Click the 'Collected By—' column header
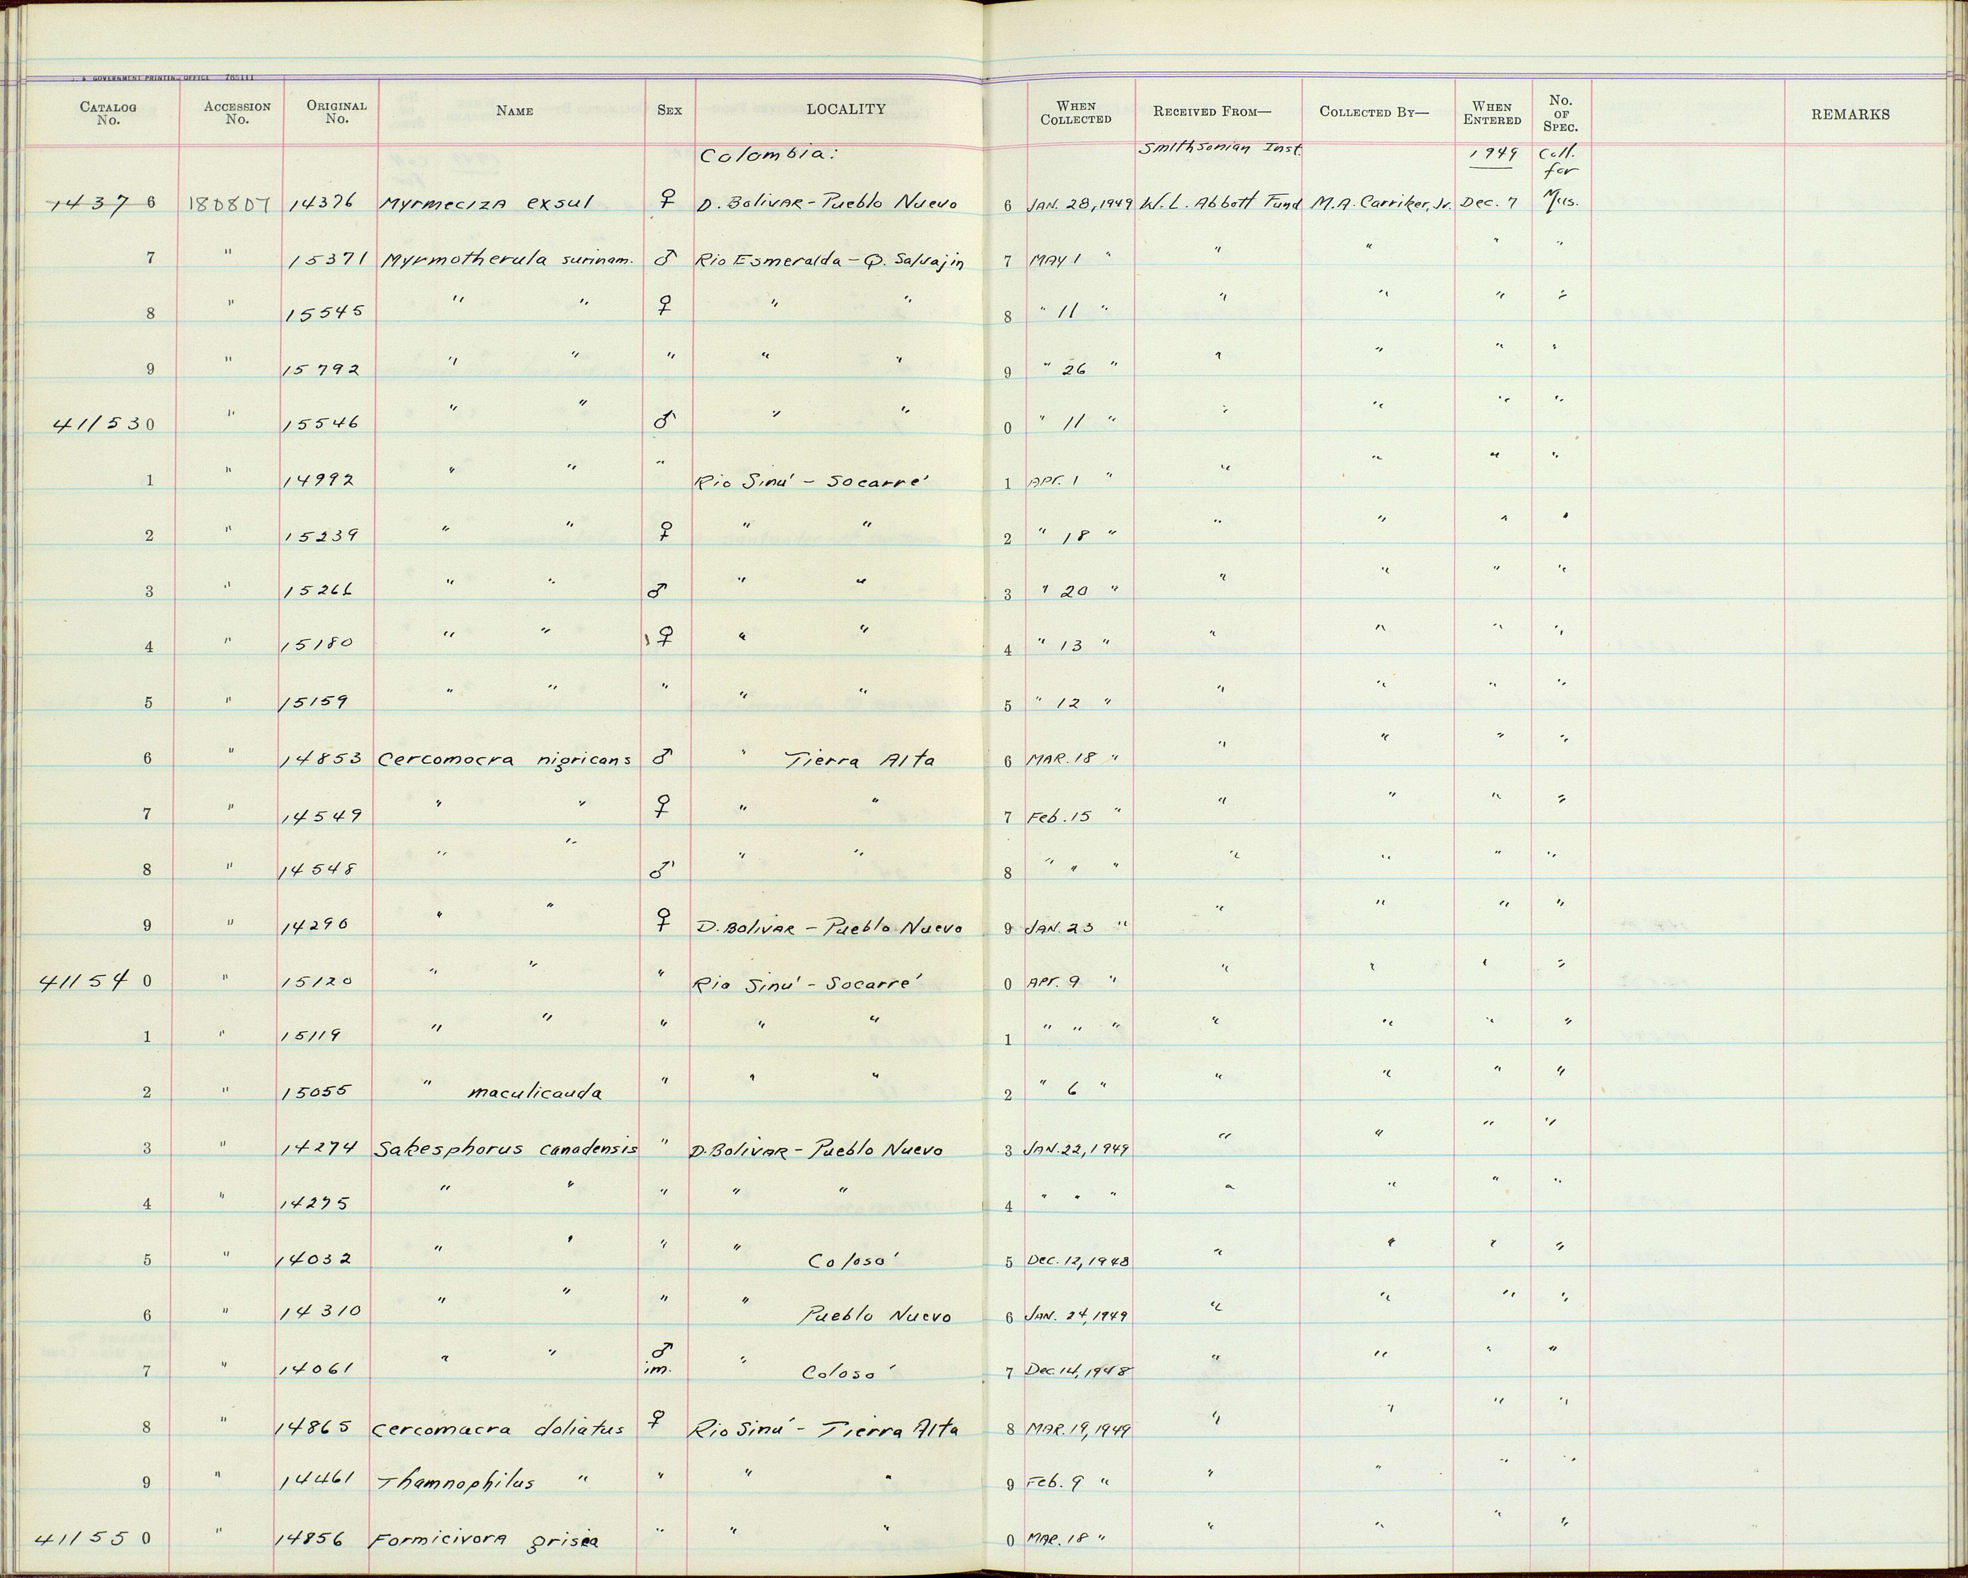This screenshot has width=1968, height=1578. (1374, 111)
